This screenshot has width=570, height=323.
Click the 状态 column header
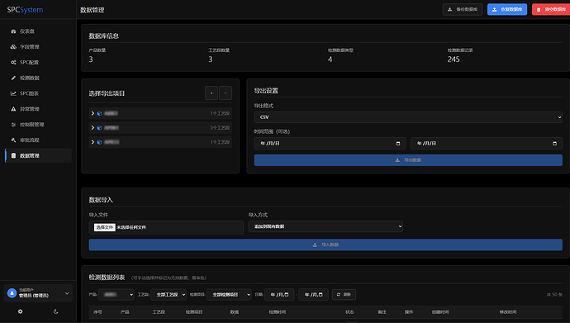pos(349,312)
